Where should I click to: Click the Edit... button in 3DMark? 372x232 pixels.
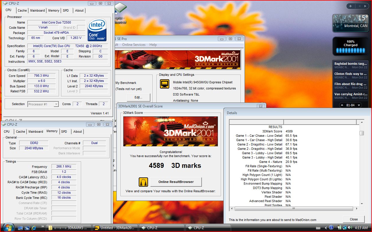pyautogui.click(x=138, y=97)
